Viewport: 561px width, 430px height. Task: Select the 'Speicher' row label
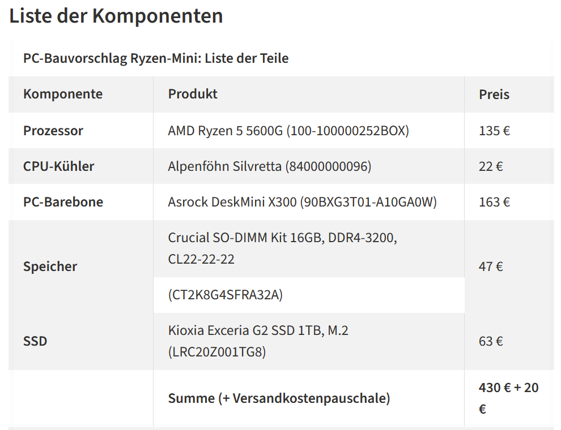[50, 266]
